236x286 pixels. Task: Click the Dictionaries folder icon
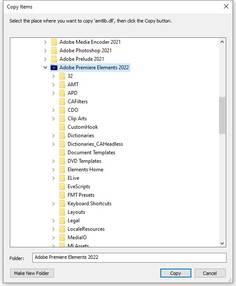click(x=62, y=136)
